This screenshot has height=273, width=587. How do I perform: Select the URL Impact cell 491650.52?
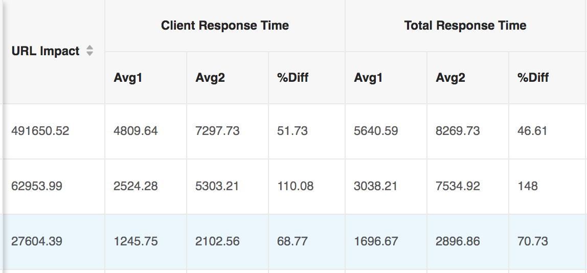40,131
